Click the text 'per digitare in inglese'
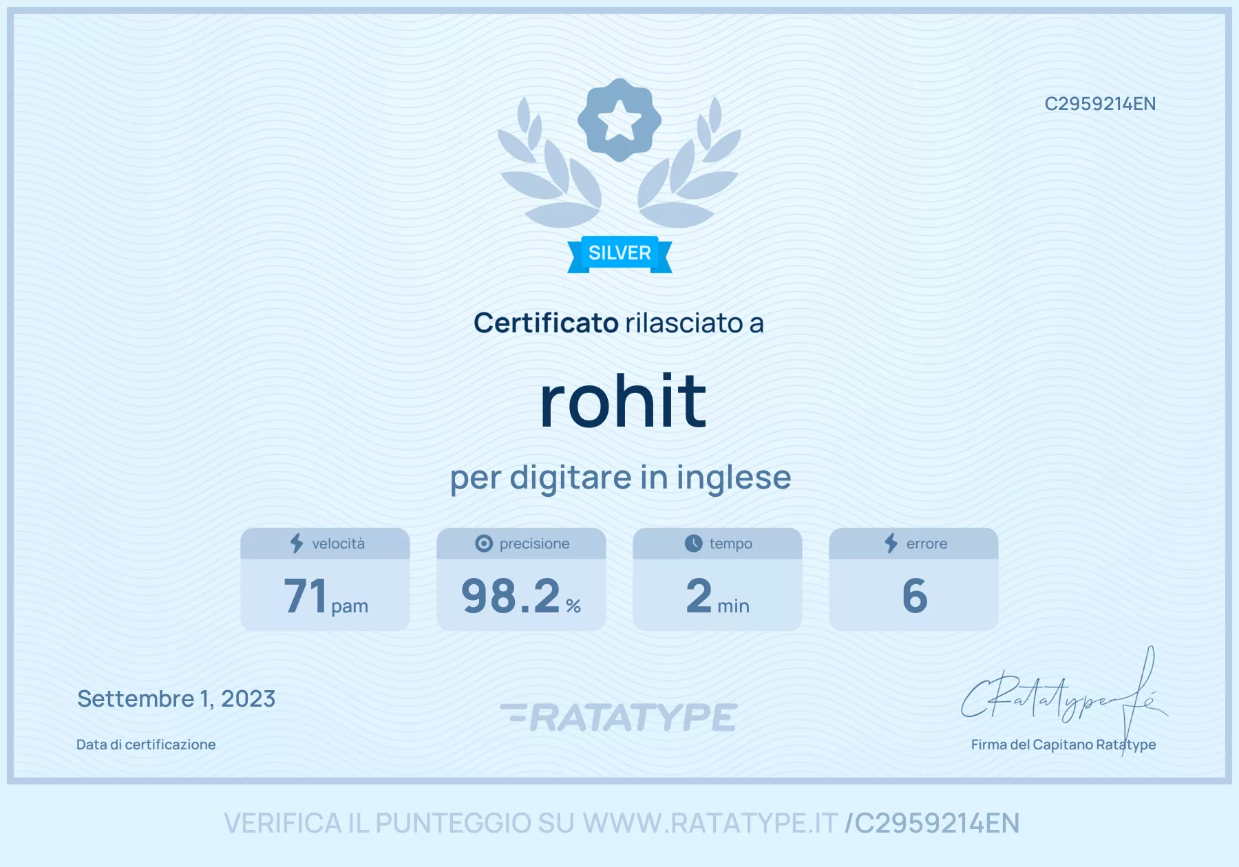This screenshot has height=867, width=1239. (x=620, y=478)
